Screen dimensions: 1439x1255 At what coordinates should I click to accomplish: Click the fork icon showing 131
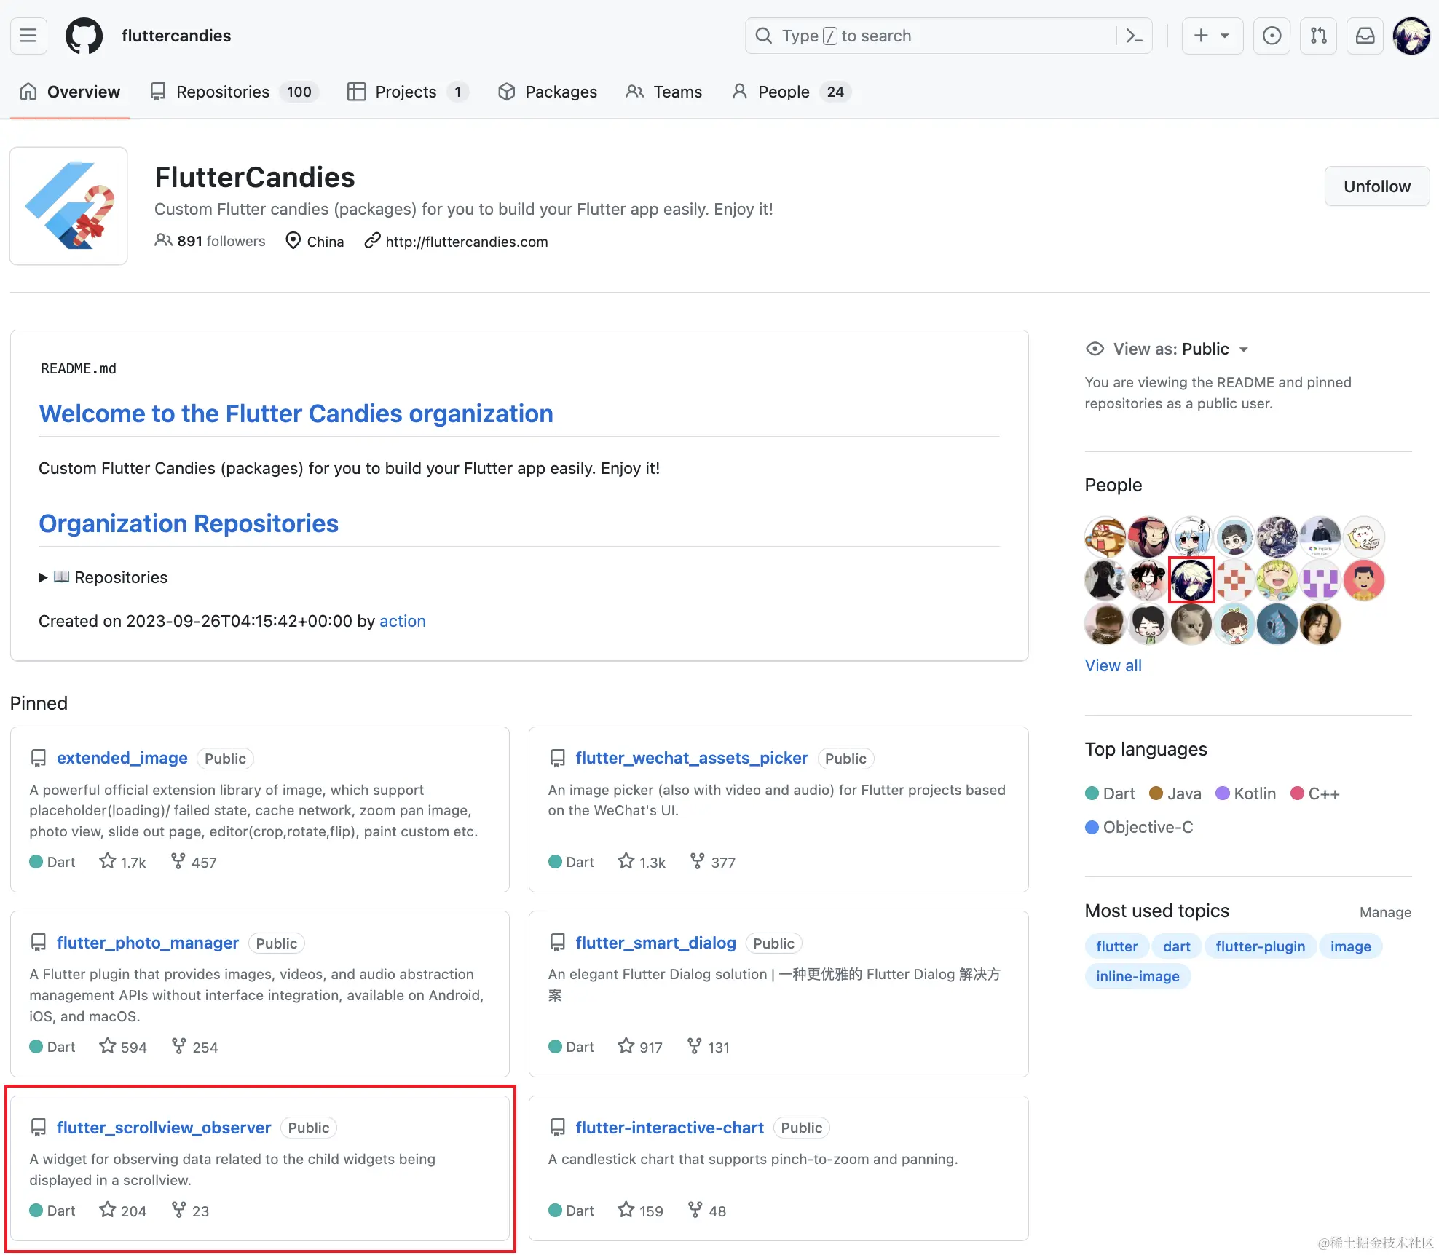[695, 1046]
